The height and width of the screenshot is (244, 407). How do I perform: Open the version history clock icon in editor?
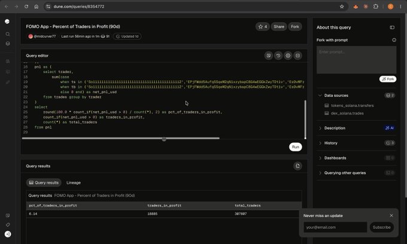(x=278, y=56)
